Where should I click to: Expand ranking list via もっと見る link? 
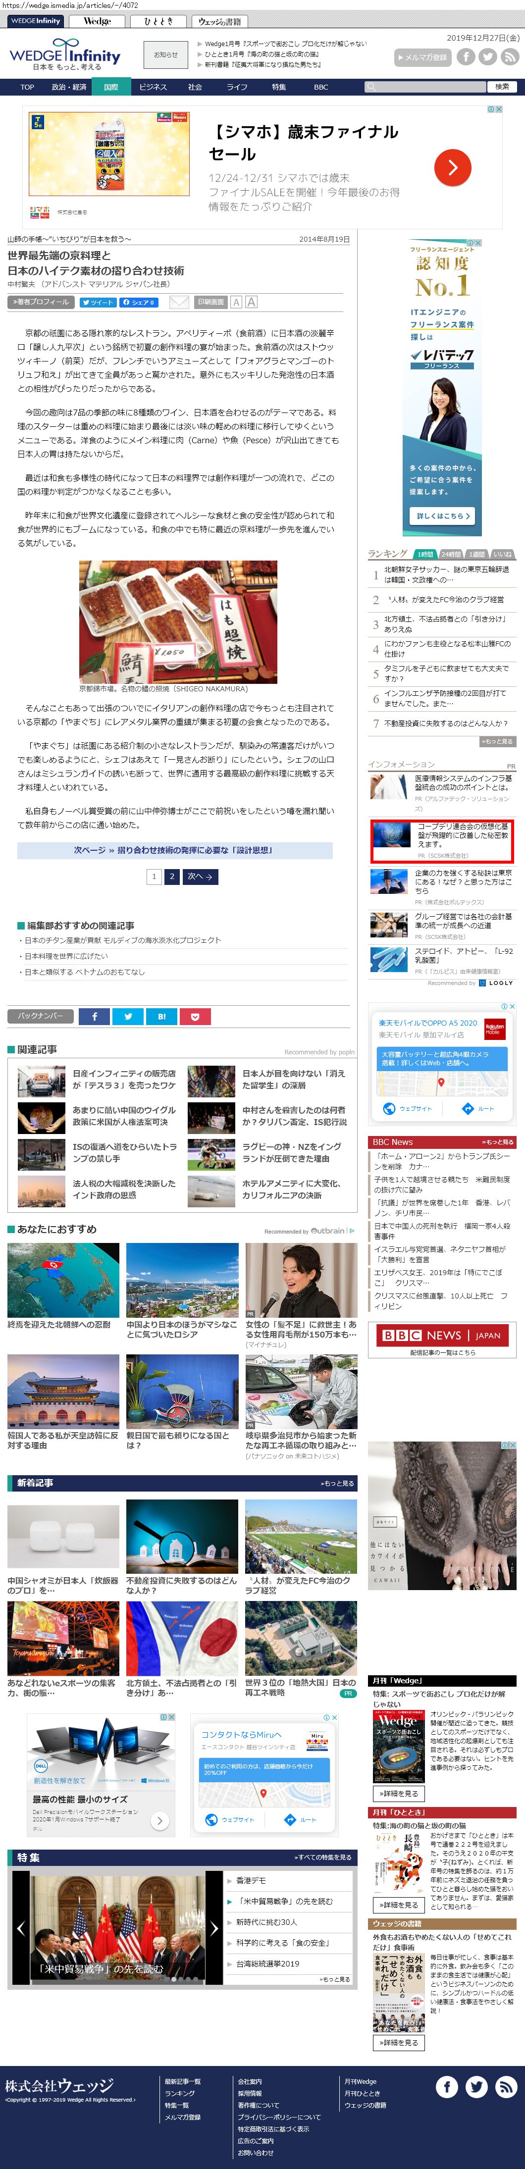pyautogui.click(x=497, y=742)
